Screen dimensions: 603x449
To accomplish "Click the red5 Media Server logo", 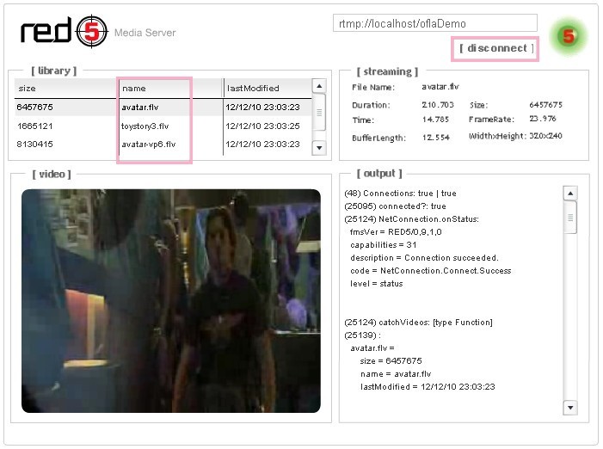I will pyautogui.click(x=98, y=32).
